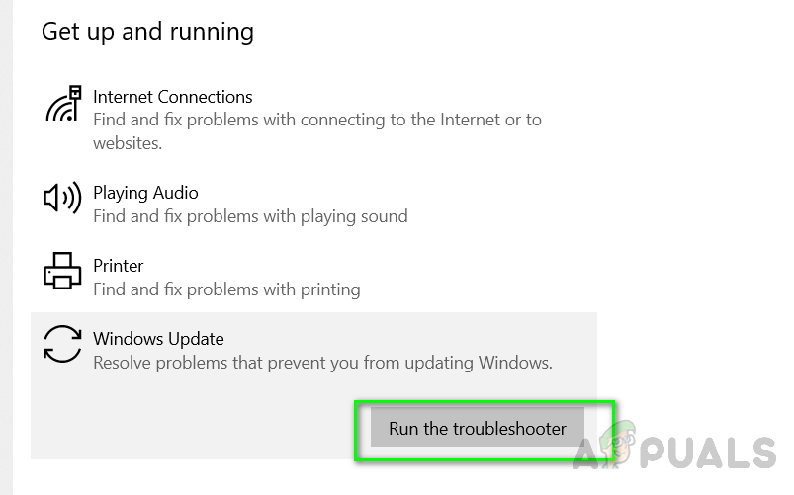Click the word 'websites.' under Internet Connections
The image size is (794, 495).
click(x=128, y=143)
